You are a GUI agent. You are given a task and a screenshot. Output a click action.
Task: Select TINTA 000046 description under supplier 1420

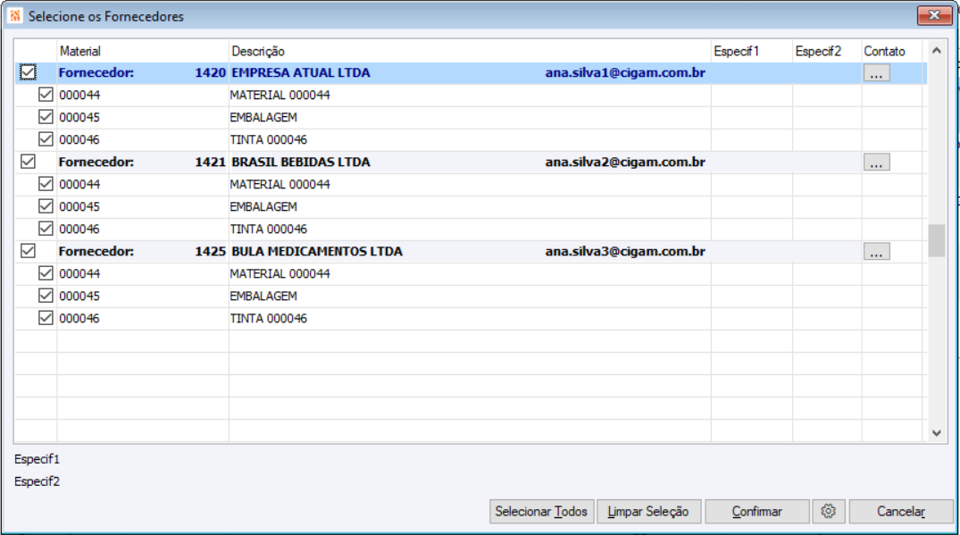coord(268,139)
